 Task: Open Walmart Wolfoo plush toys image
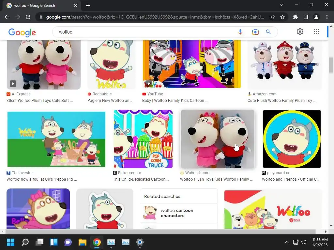[218, 139]
